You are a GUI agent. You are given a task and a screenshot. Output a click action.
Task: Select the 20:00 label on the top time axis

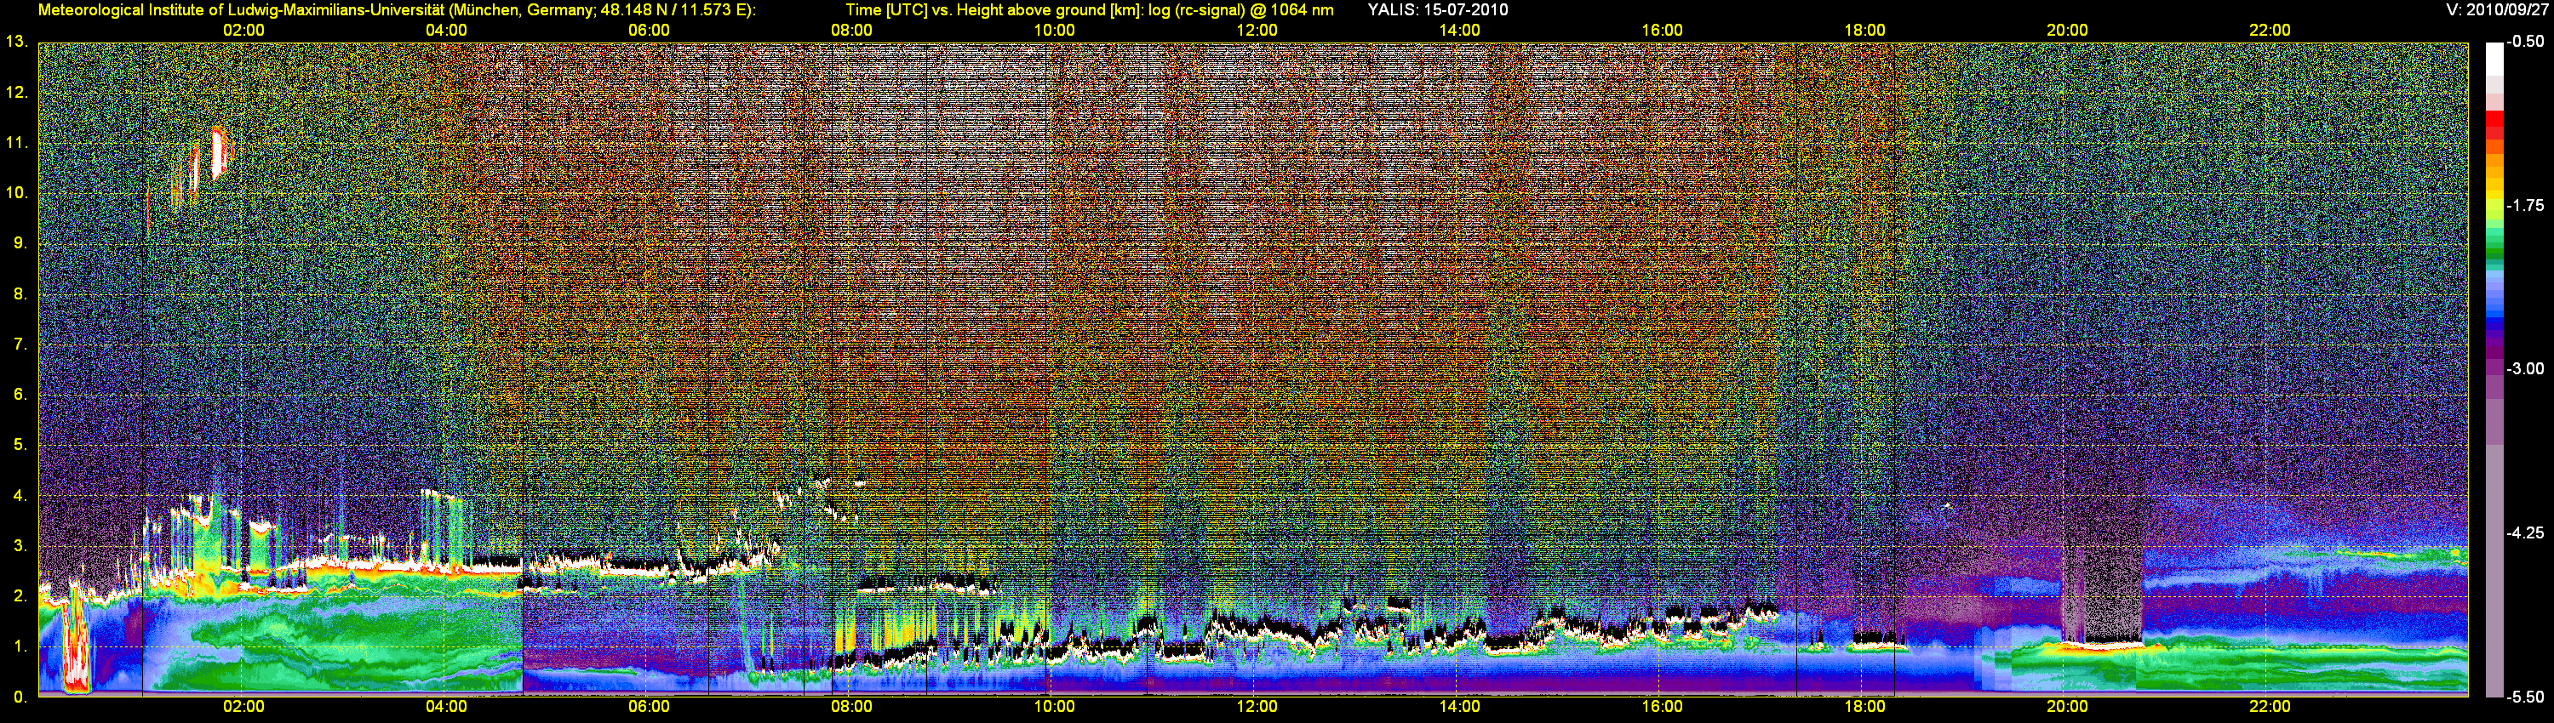click(2067, 30)
